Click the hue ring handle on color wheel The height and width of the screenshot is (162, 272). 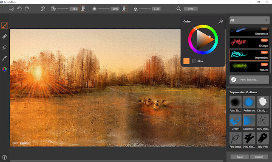point(195,28)
